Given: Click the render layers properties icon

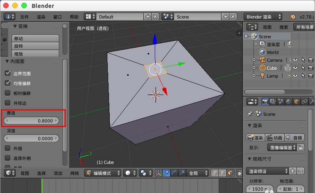Looking at the screenshot, I should click(273, 102).
